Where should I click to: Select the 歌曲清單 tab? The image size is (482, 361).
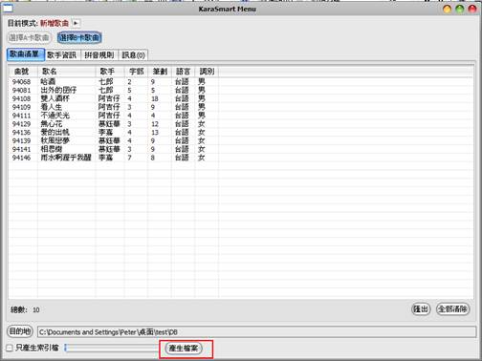tap(26, 54)
